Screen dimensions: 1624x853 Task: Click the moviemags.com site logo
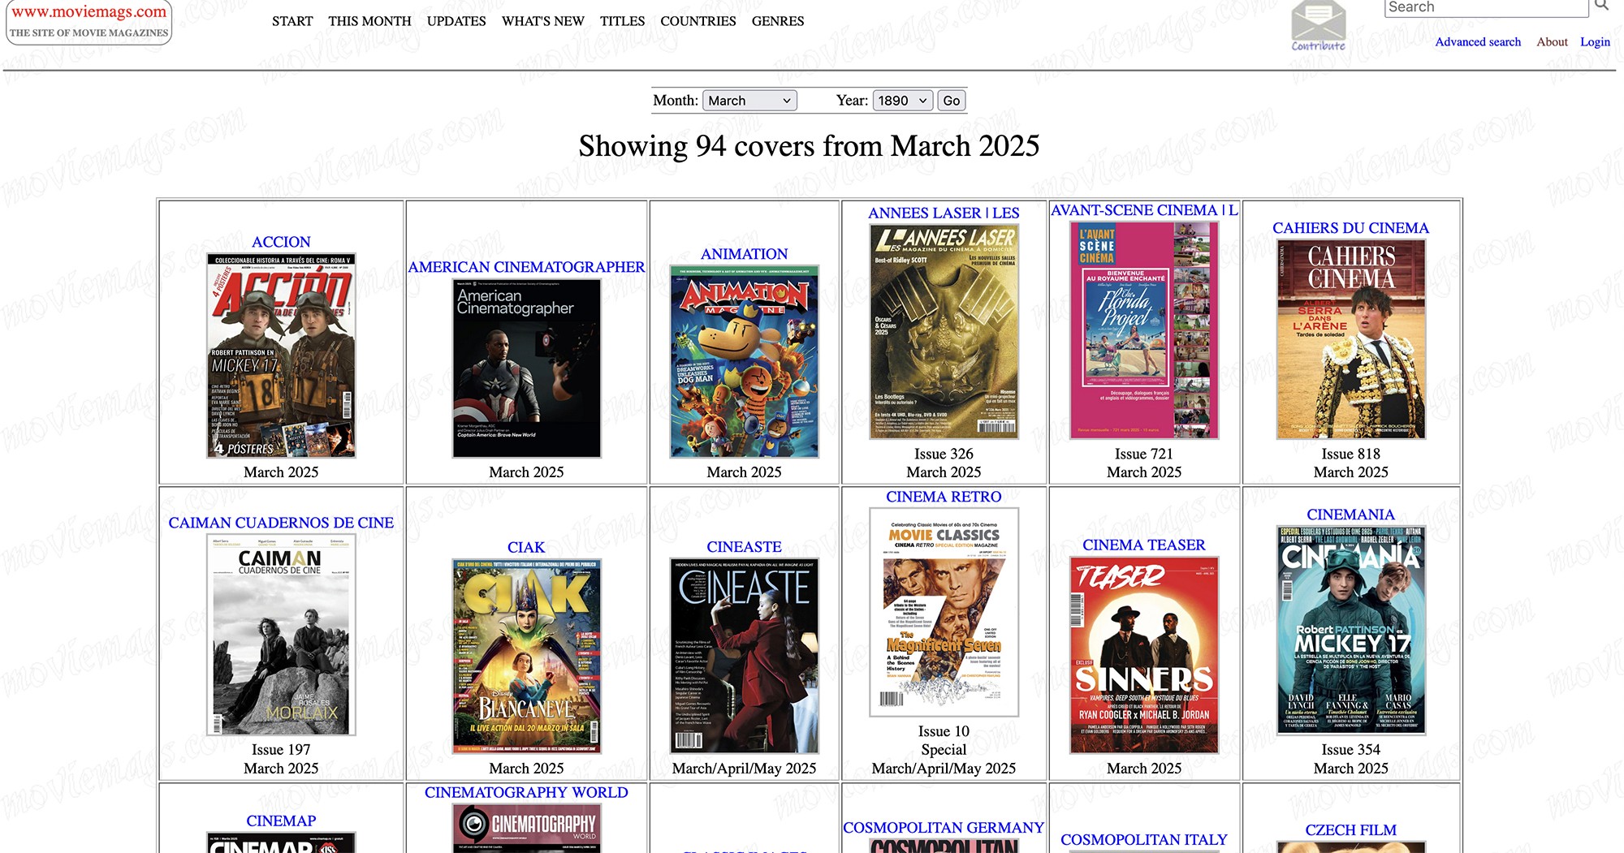pos(89,22)
